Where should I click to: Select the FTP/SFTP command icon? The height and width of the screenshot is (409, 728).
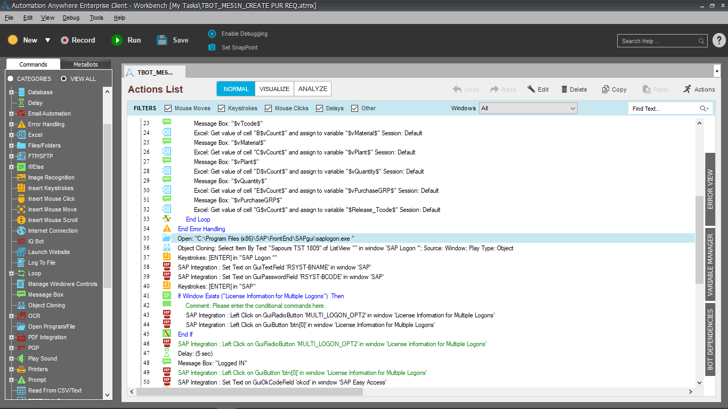pyautogui.click(x=21, y=156)
